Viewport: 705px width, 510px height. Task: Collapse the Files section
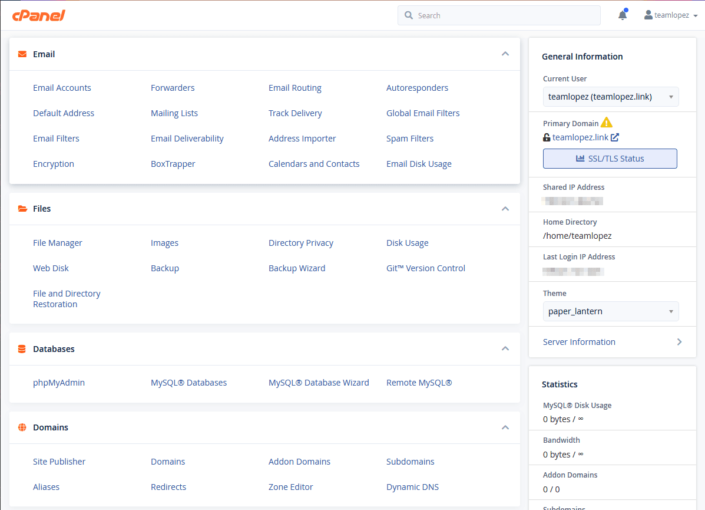click(505, 208)
